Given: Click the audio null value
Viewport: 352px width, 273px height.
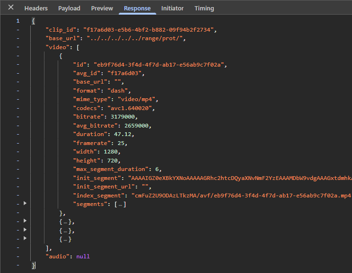Looking at the screenshot, I should pos(83,256).
